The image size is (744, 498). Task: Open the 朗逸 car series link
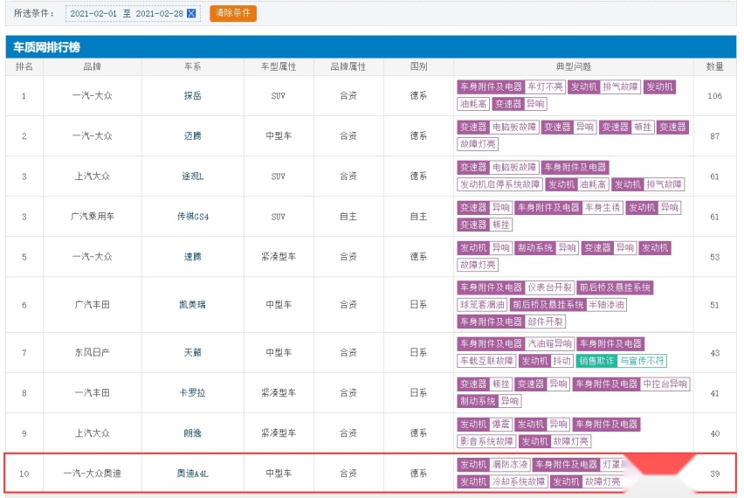click(x=193, y=433)
